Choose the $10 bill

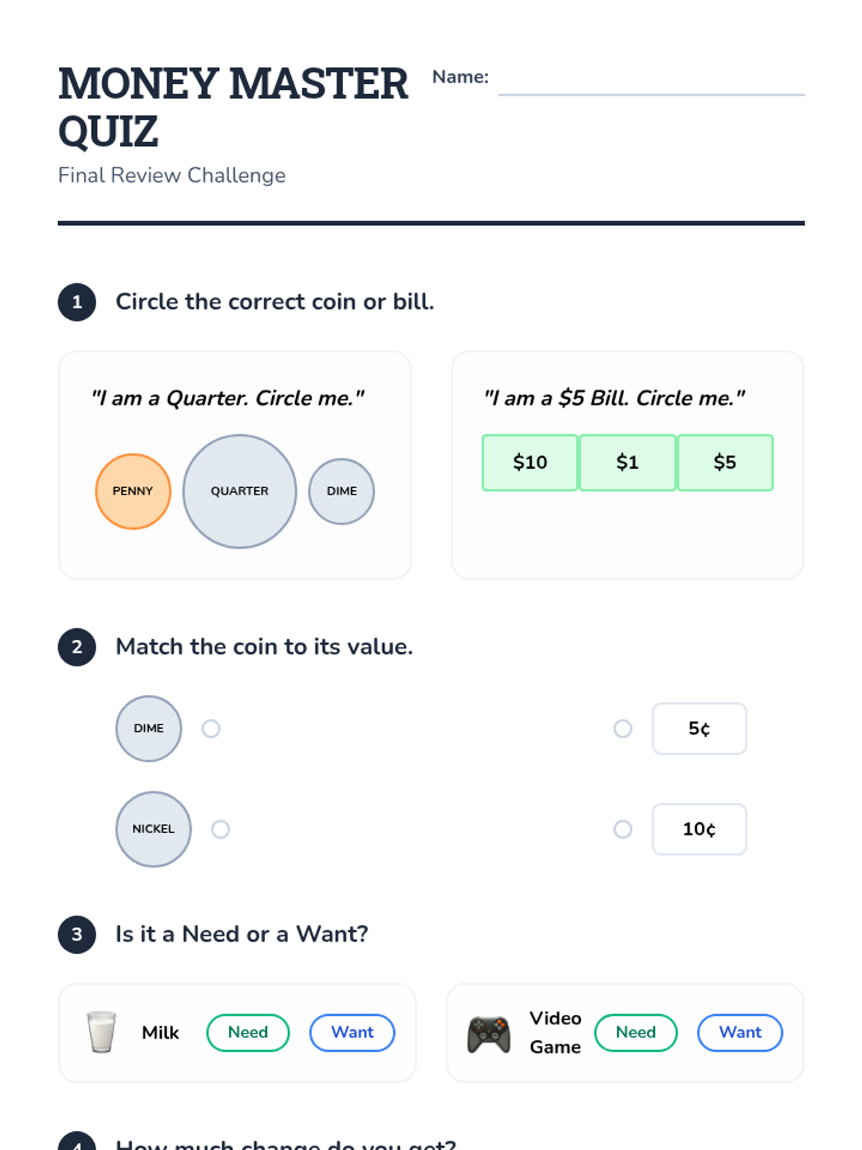click(x=530, y=463)
